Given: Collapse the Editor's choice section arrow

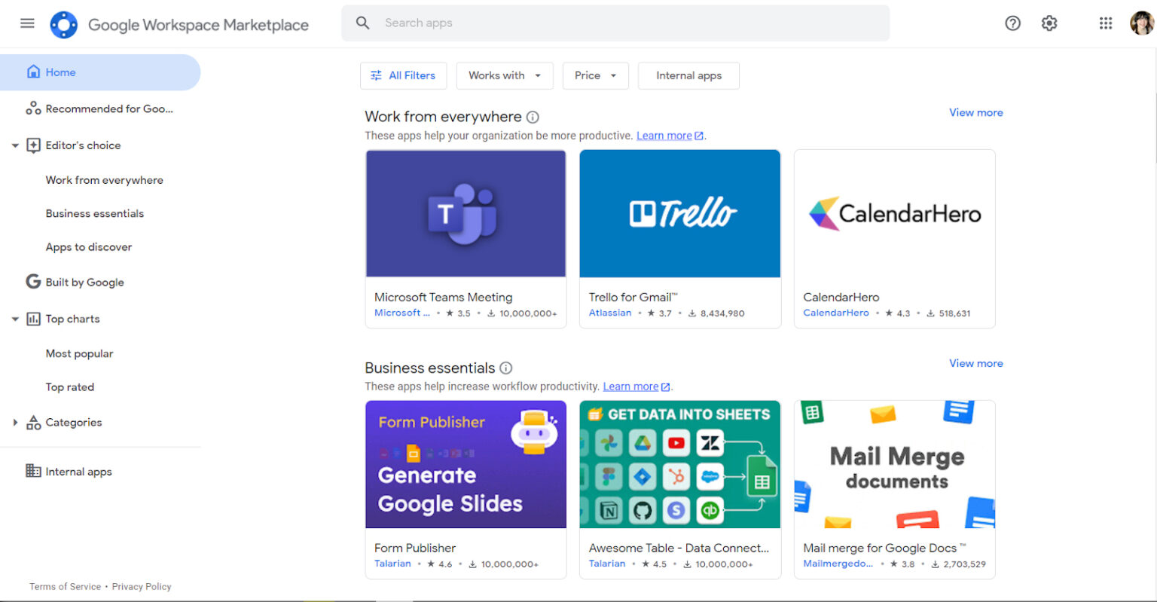Looking at the screenshot, I should point(15,145).
